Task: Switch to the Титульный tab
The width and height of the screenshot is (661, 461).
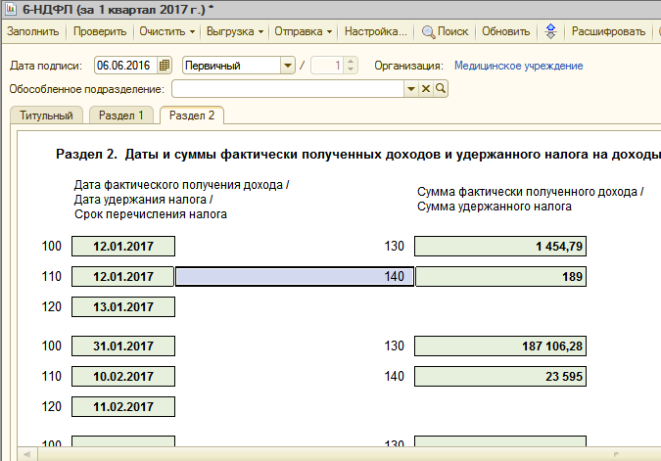Action: (x=46, y=115)
